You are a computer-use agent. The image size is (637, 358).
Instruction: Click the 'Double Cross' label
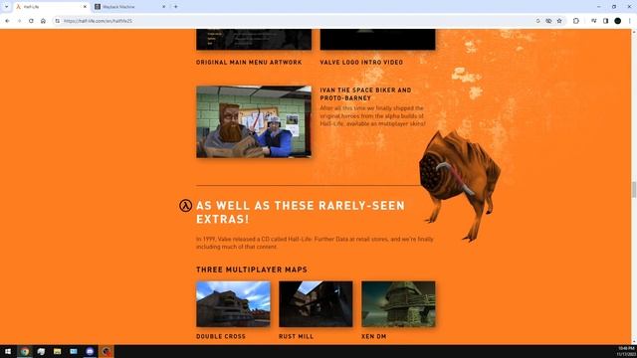click(221, 336)
